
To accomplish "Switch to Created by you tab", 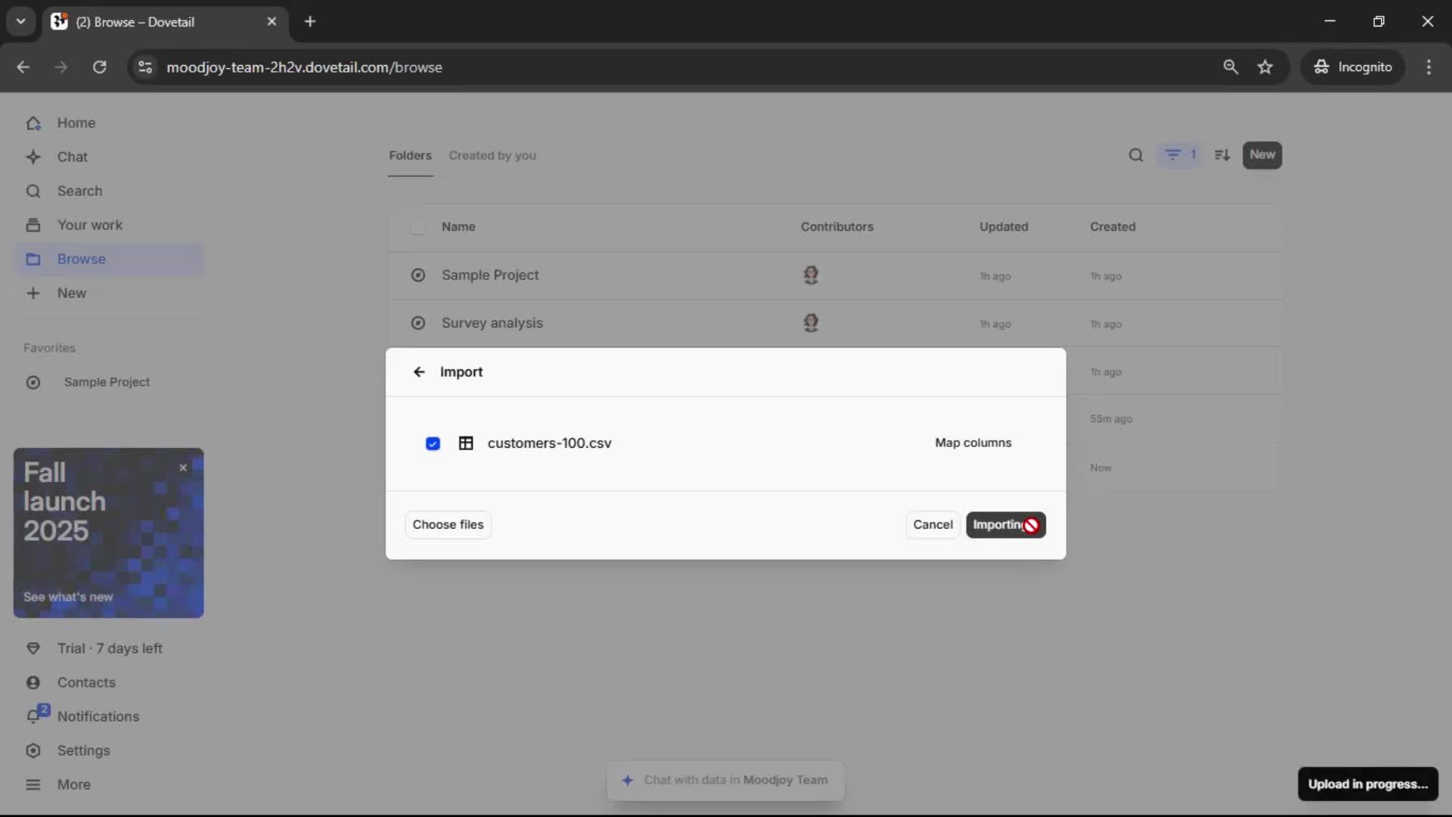I will (492, 156).
